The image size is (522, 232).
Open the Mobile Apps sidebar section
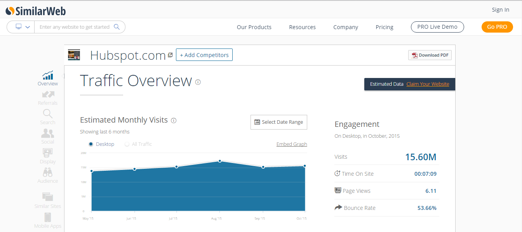(48, 220)
